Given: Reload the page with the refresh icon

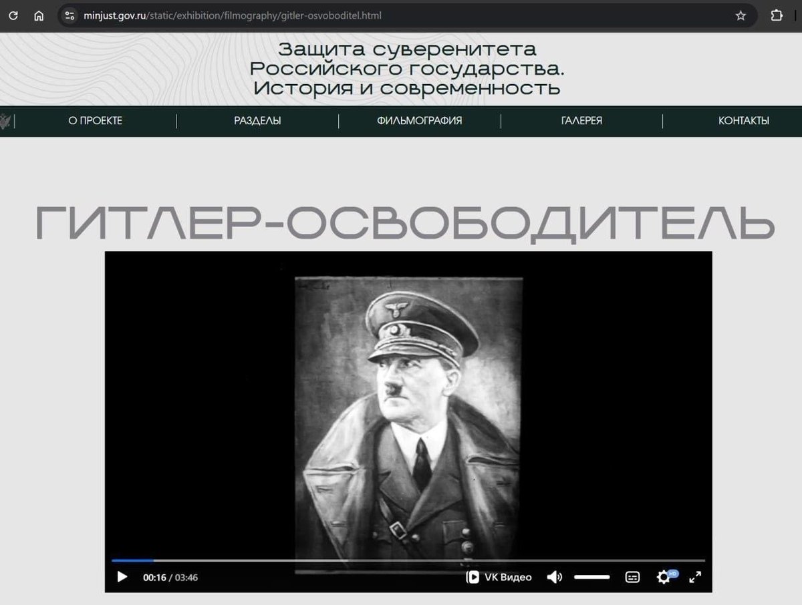Looking at the screenshot, I should [13, 15].
